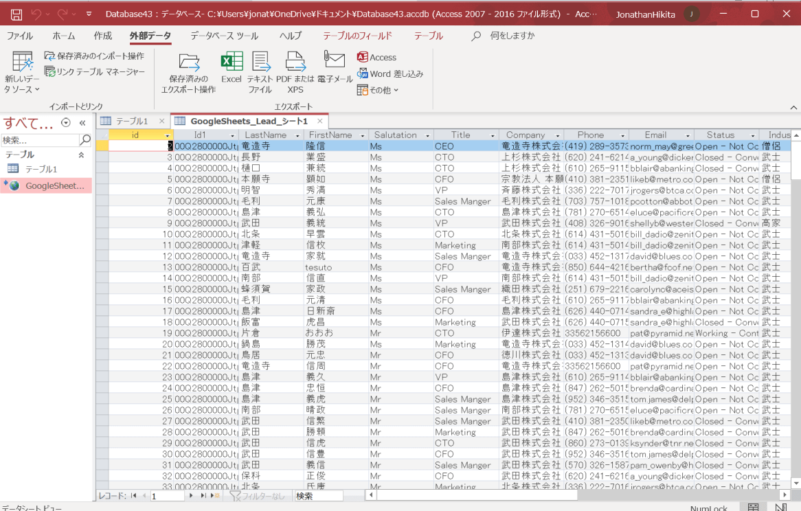Viewport: 801px width, 511px height.
Task: Go to previous record button
Action: click(x=144, y=496)
